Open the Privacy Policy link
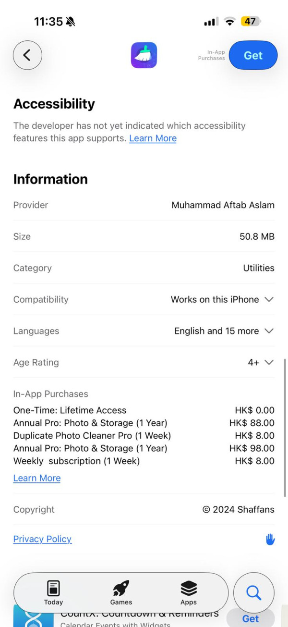Screen dimensions: 288x627 [42, 539]
